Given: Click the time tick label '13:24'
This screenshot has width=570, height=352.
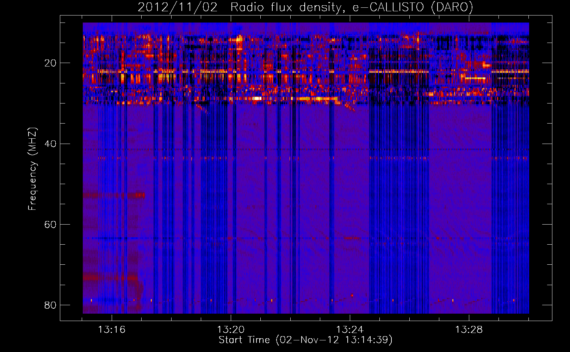Looking at the screenshot, I should click(x=350, y=330).
